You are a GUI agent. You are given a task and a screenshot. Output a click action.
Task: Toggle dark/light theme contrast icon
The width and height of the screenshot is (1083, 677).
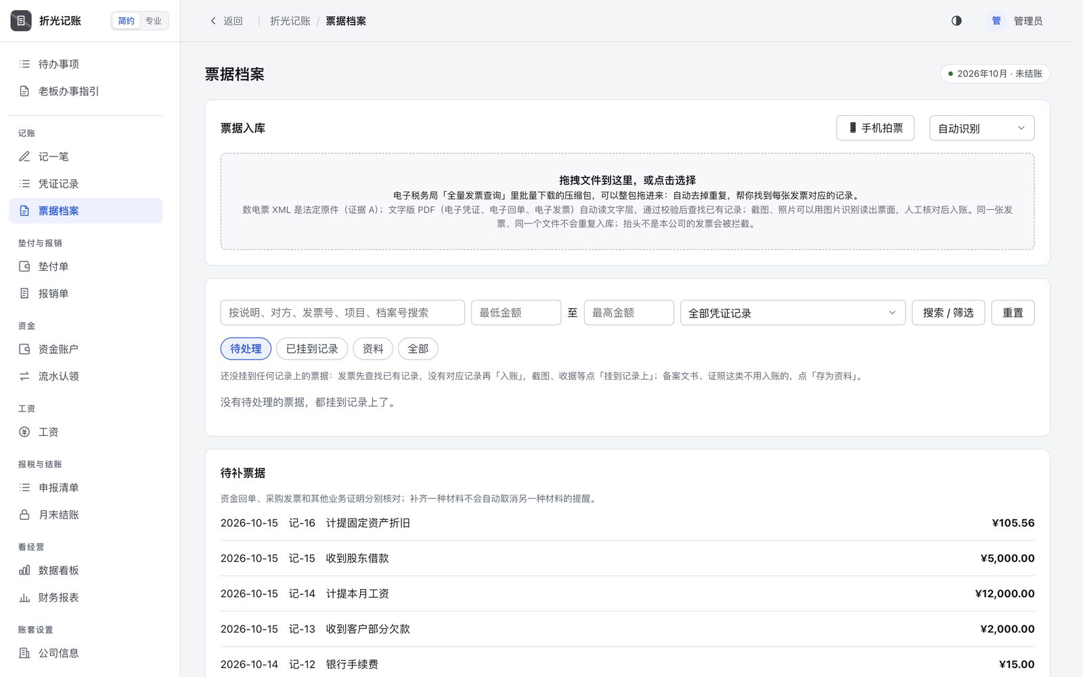[x=956, y=21]
